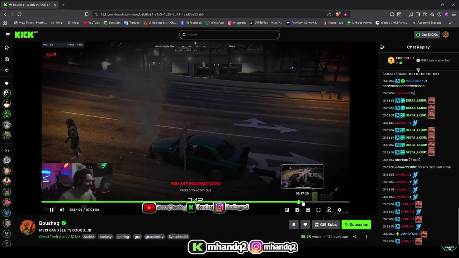The height and width of the screenshot is (258, 459).
Task: Bookmark this page in the address bar
Action: point(86,14)
